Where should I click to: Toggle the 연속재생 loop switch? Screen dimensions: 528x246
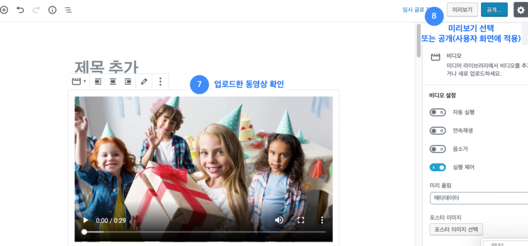pos(437,130)
